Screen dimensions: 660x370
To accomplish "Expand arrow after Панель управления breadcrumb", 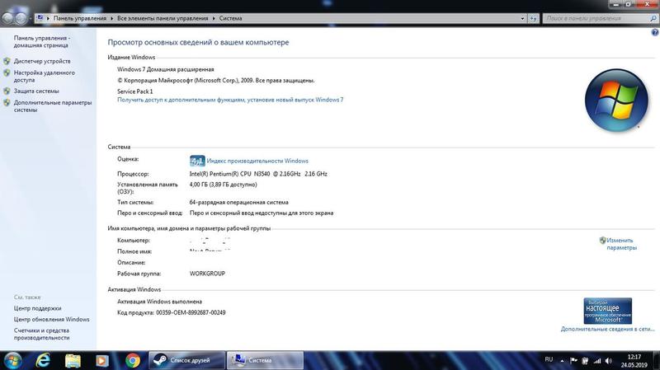I will (x=112, y=18).
